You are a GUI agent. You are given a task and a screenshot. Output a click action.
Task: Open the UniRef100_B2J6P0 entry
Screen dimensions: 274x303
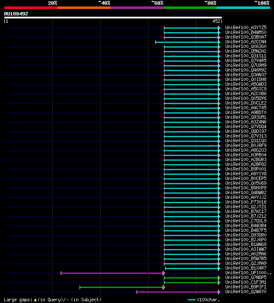tap(246, 240)
